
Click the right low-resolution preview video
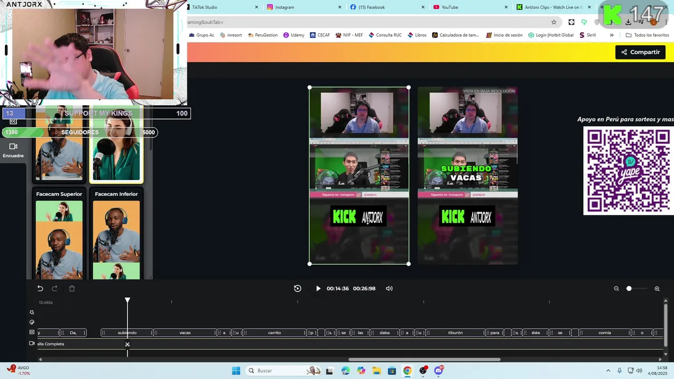point(468,176)
